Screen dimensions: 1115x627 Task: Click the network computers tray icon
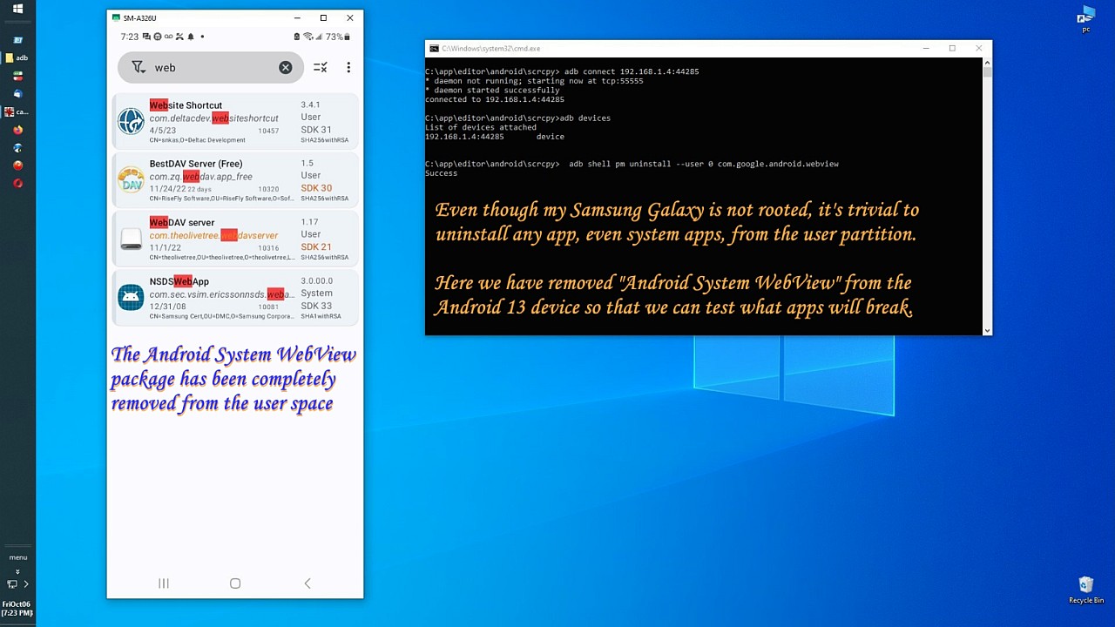(12, 584)
